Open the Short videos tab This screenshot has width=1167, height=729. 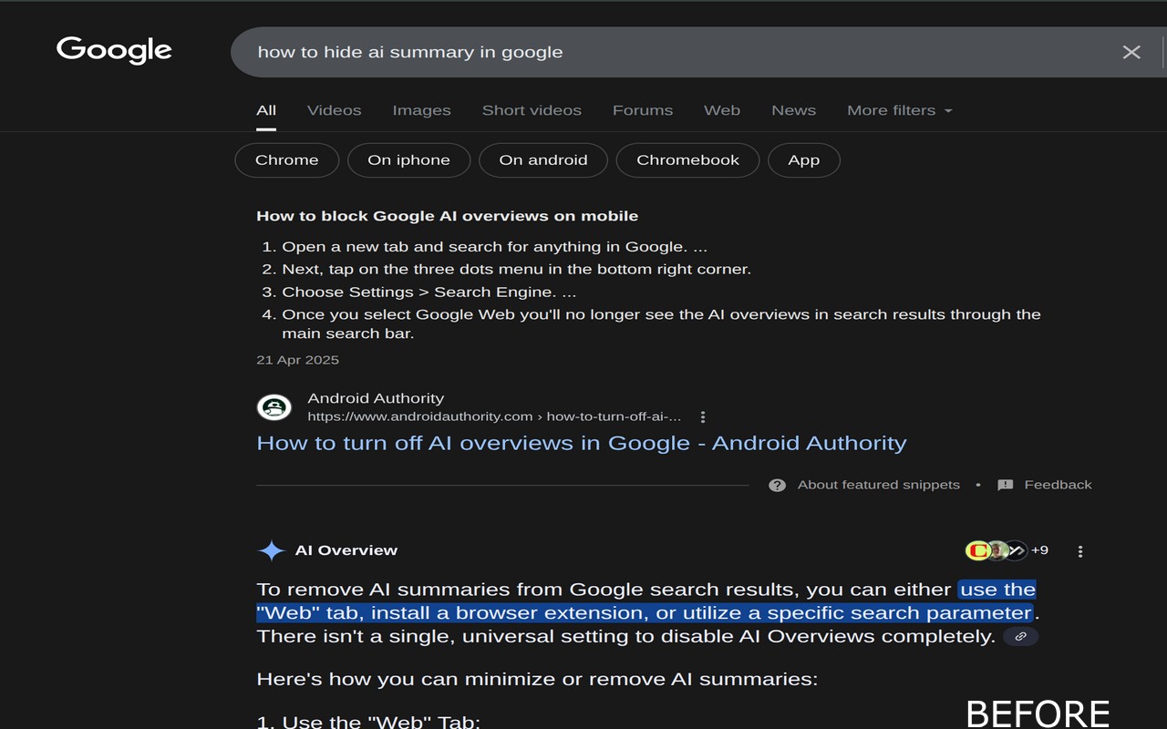(x=532, y=110)
